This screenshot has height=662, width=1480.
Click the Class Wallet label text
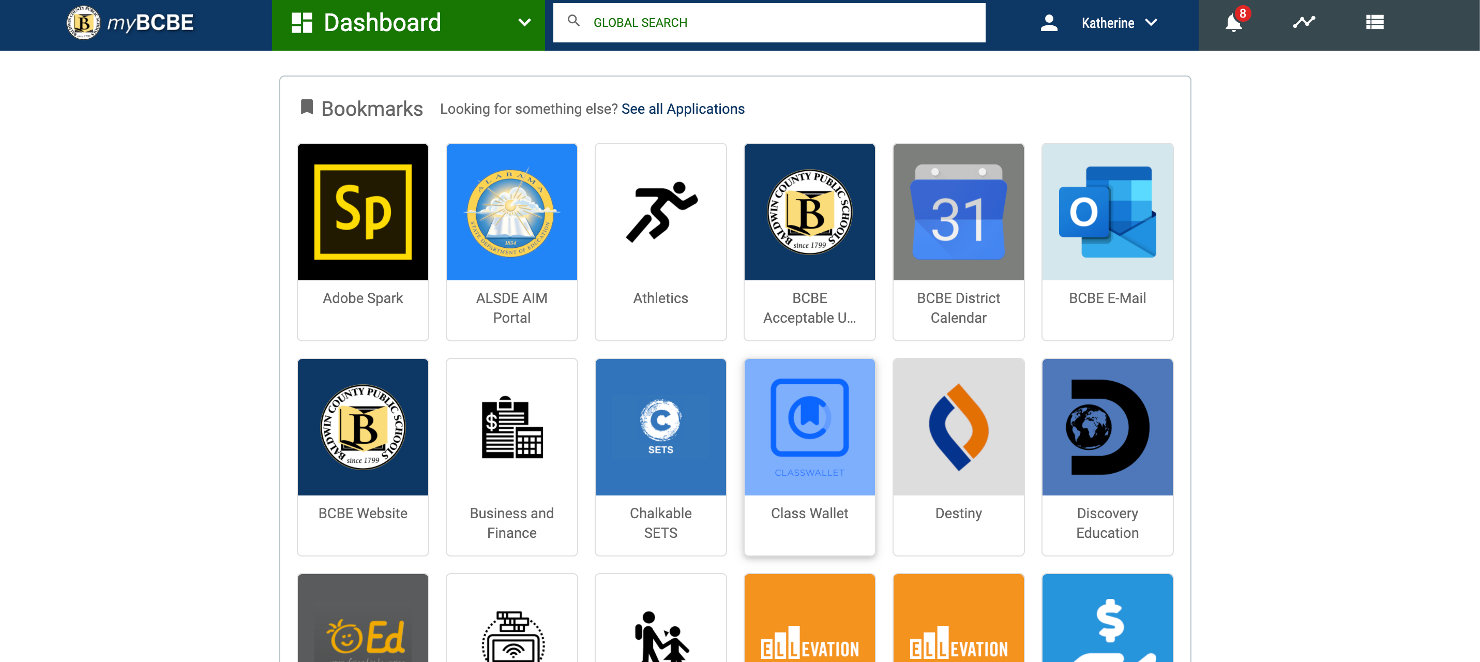point(809,513)
